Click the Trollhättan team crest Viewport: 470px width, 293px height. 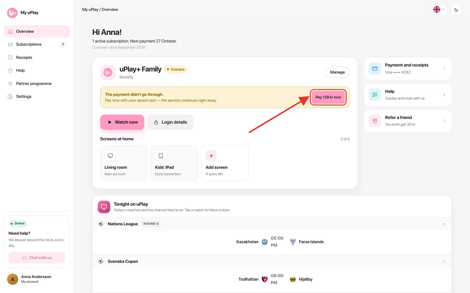click(265, 279)
